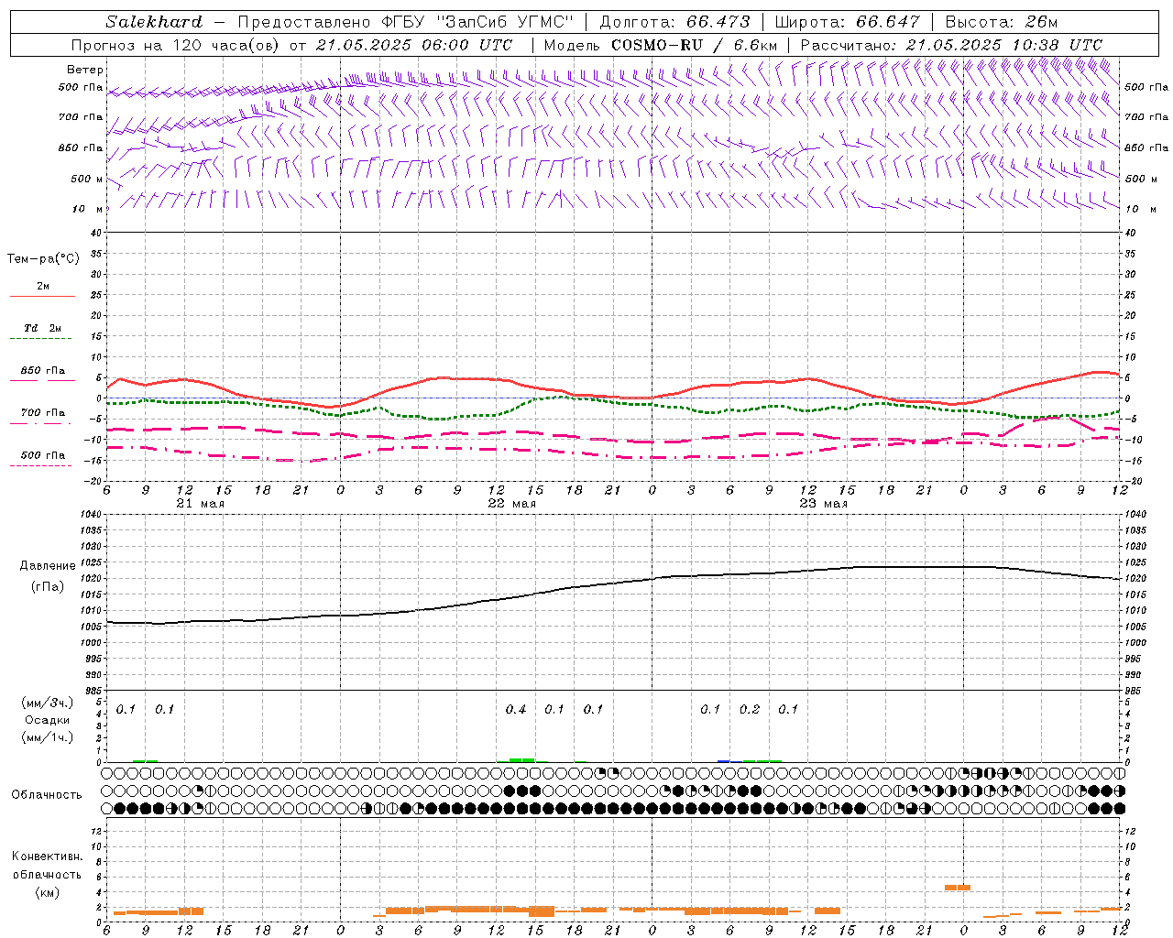Click the "Модель COSMO-RU / 6.6км" text
Image resolution: width=1173 pixels, height=938 pixels.
(x=661, y=45)
